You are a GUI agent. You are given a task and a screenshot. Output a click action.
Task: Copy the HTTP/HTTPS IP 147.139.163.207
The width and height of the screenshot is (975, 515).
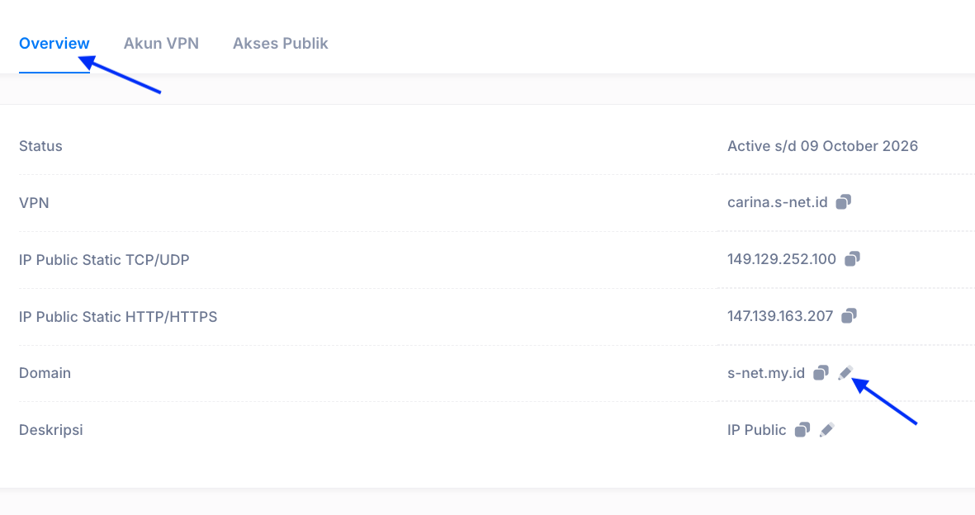pyautogui.click(x=849, y=316)
